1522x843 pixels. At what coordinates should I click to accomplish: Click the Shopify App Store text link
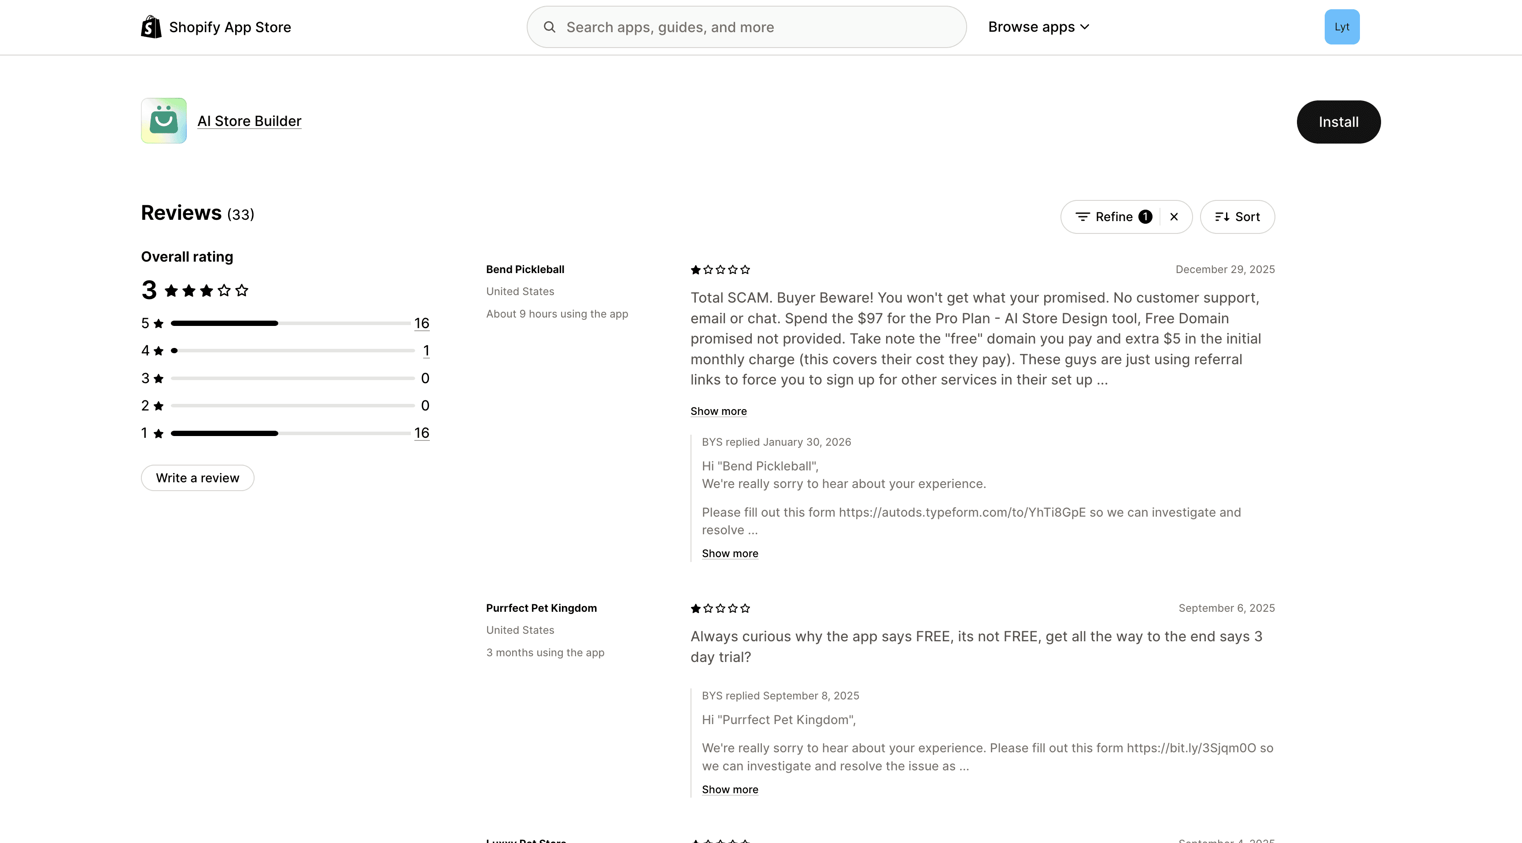point(230,27)
